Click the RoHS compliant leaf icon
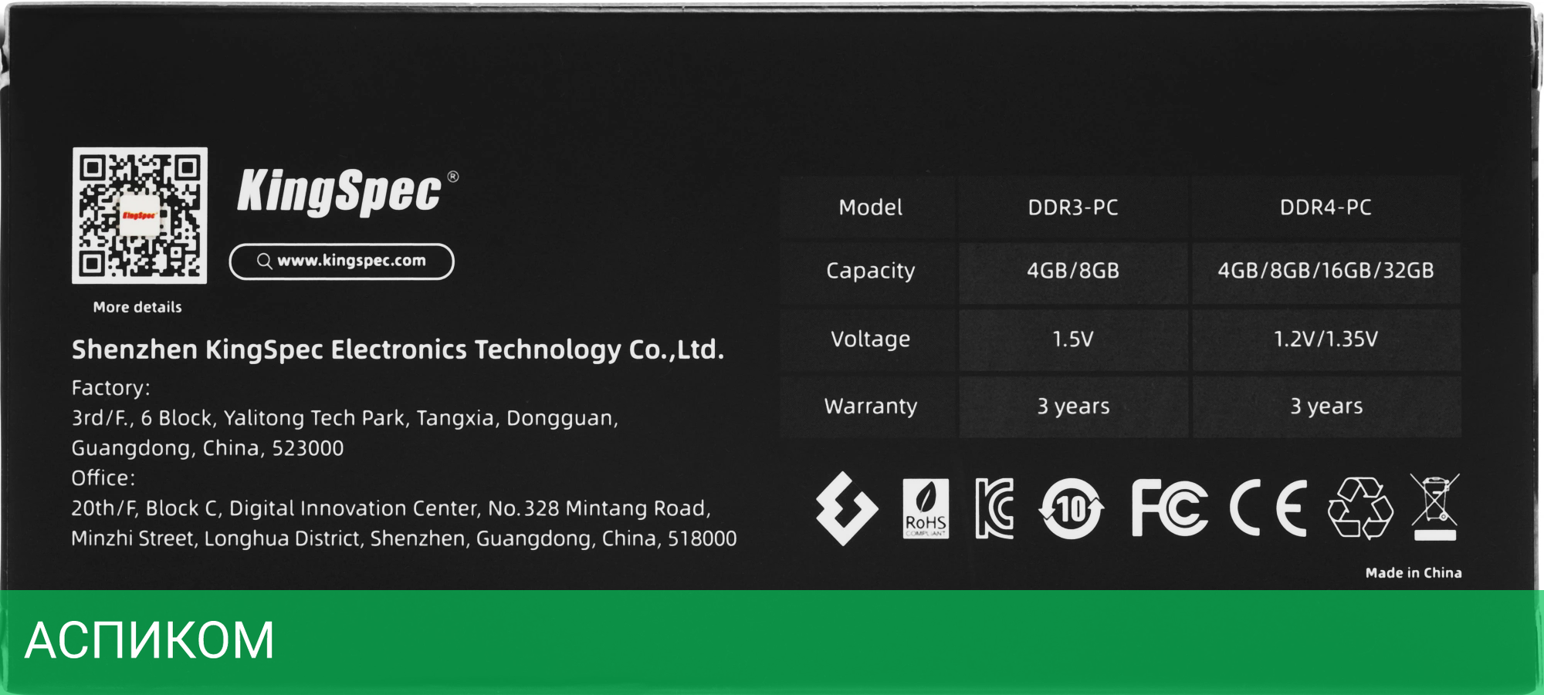This screenshot has width=1544, height=695. [x=926, y=508]
